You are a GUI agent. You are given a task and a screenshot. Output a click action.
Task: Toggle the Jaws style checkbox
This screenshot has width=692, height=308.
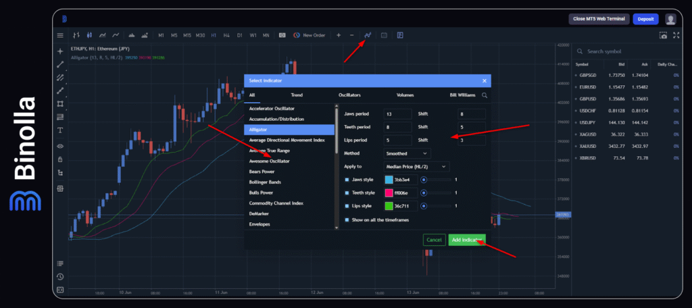pos(347,180)
